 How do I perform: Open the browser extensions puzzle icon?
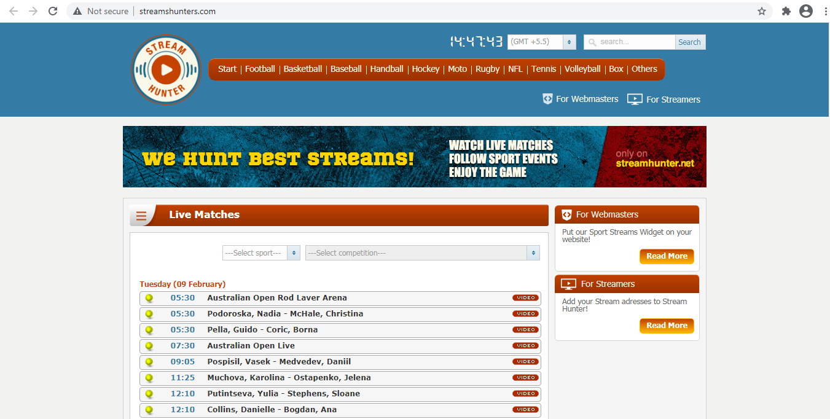[786, 11]
